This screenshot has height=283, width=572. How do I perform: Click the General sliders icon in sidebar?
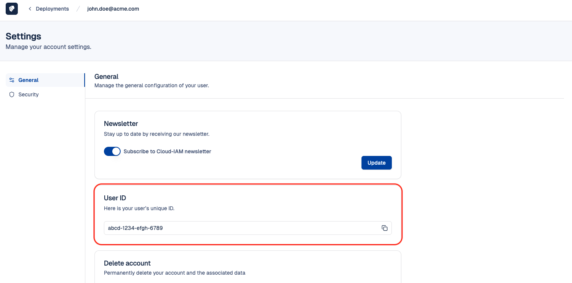[12, 80]
